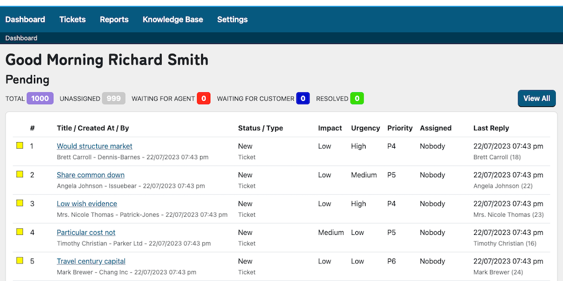Click the blue Waiting for Customer badge
563x281 pixels.
tap(303, 98)
